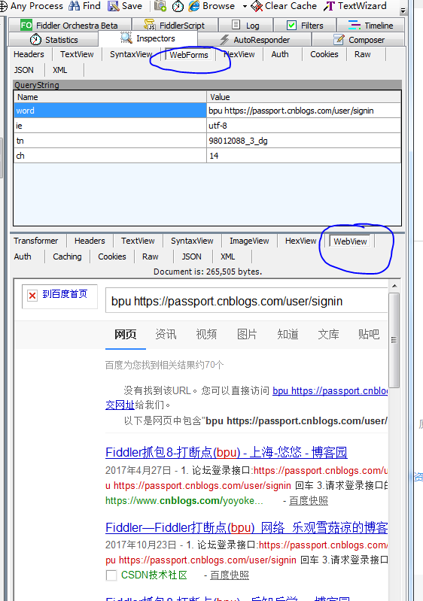Viewport: 423px width, 601px height.
Task: Click the Value column header
Action: (x=304, y=97)
